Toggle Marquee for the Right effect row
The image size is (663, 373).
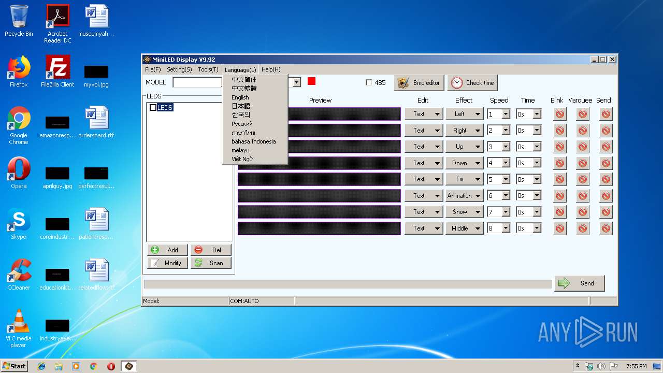tap(583, 131)
